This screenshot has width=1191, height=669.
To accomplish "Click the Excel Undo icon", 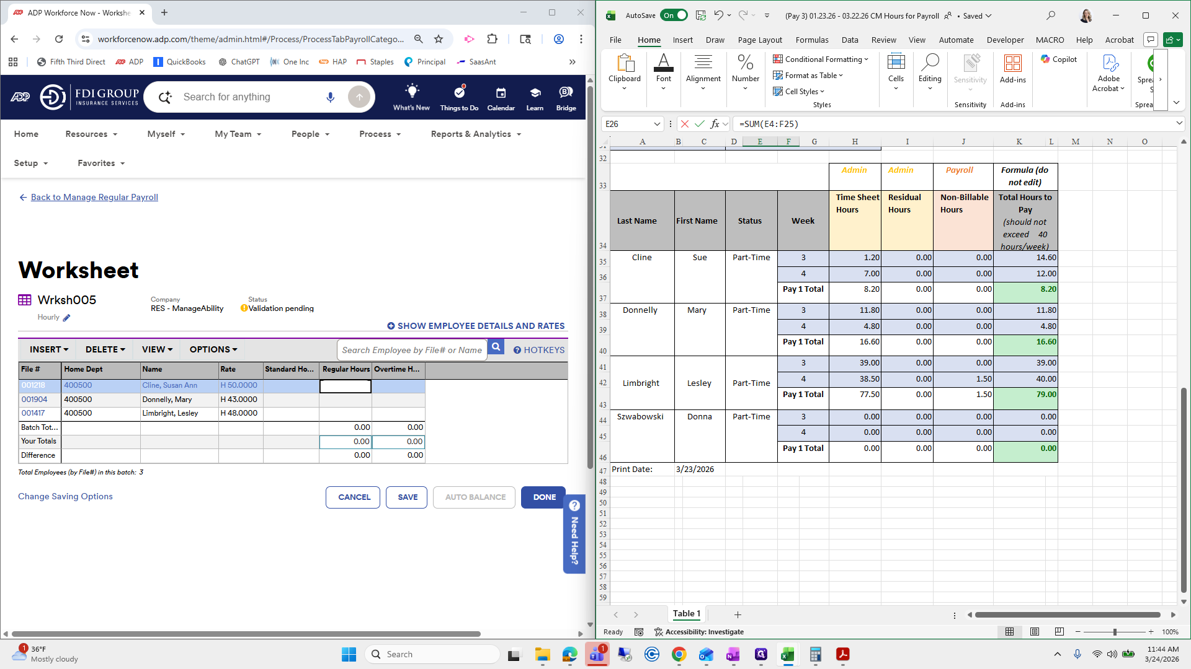I will click(x=718, y=15).
